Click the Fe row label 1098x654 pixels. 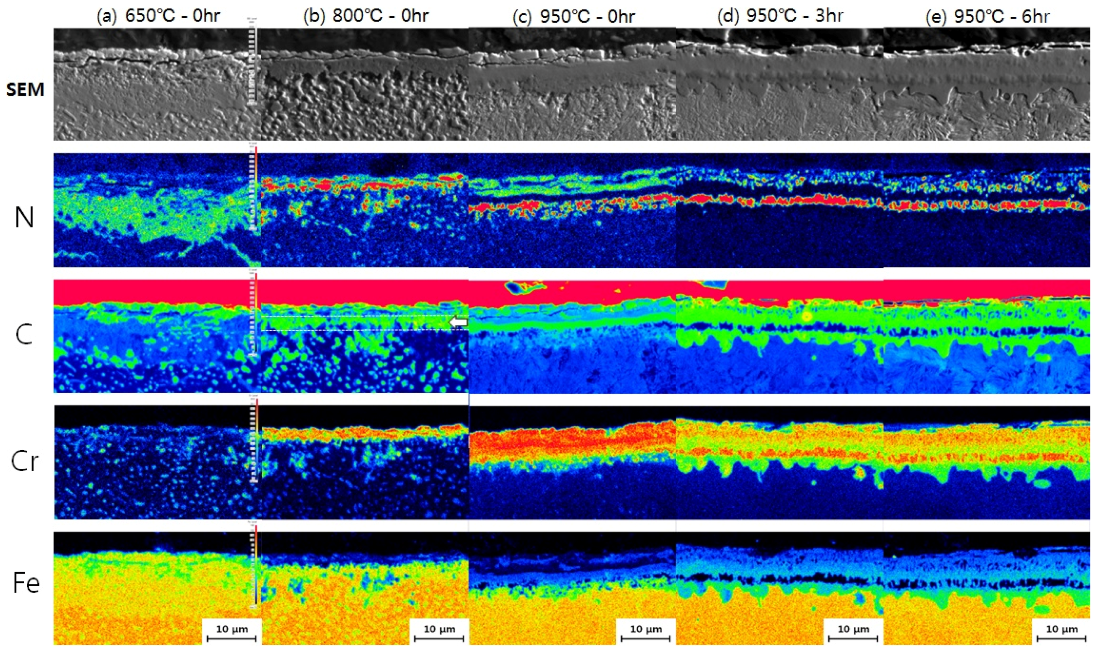[26, 583]
